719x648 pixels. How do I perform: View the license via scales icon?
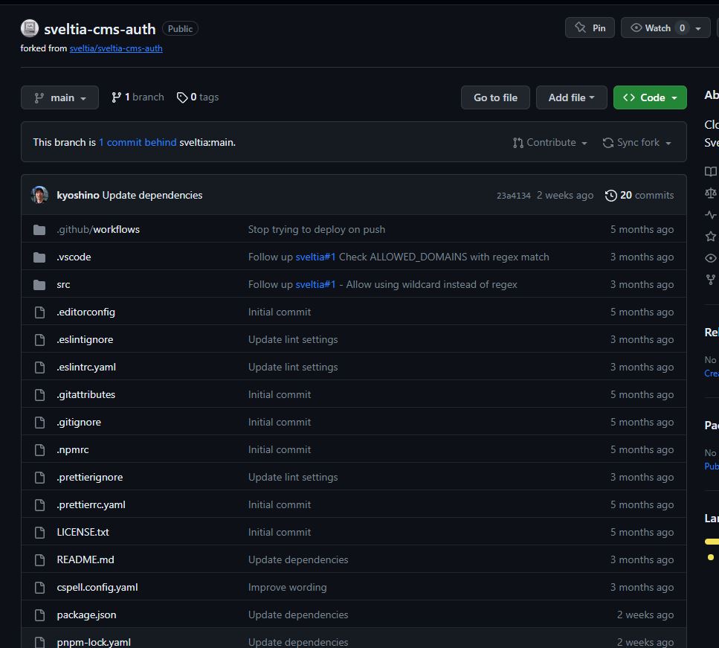click(710, 193)
